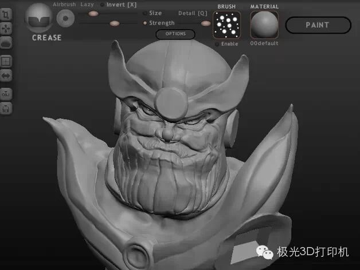
Task: Click the Detail [Q] slider handle
Action: 205,23
